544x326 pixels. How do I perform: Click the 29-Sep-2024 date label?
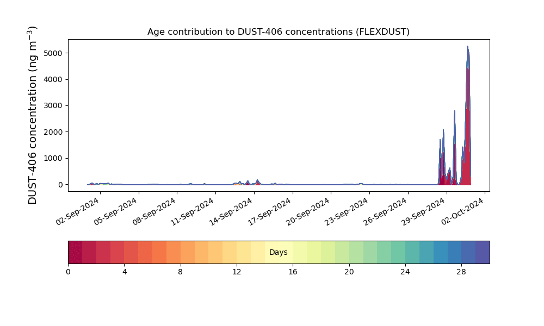coord(423,212)
